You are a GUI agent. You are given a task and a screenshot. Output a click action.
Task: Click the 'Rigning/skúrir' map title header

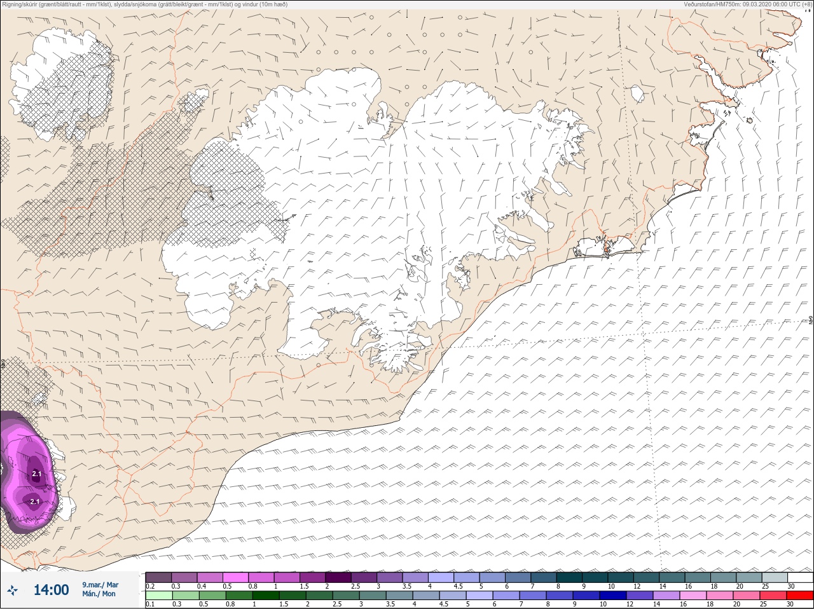point(144,4)
